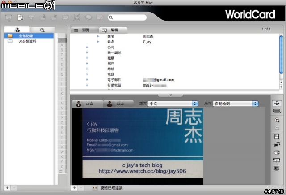Click the name value C Jay
Screen dimensions: 286x195
(147, 42)
